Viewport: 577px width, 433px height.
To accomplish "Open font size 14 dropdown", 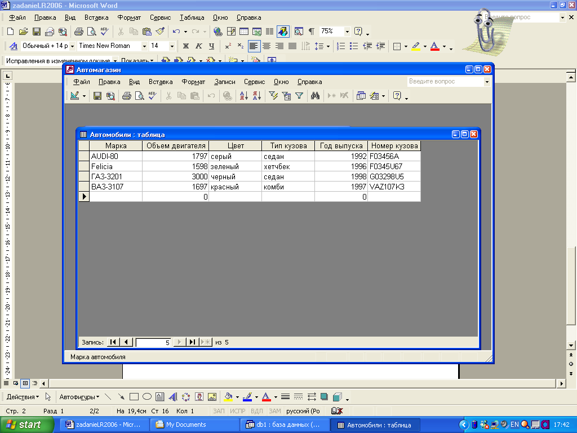I will [172, 46].
